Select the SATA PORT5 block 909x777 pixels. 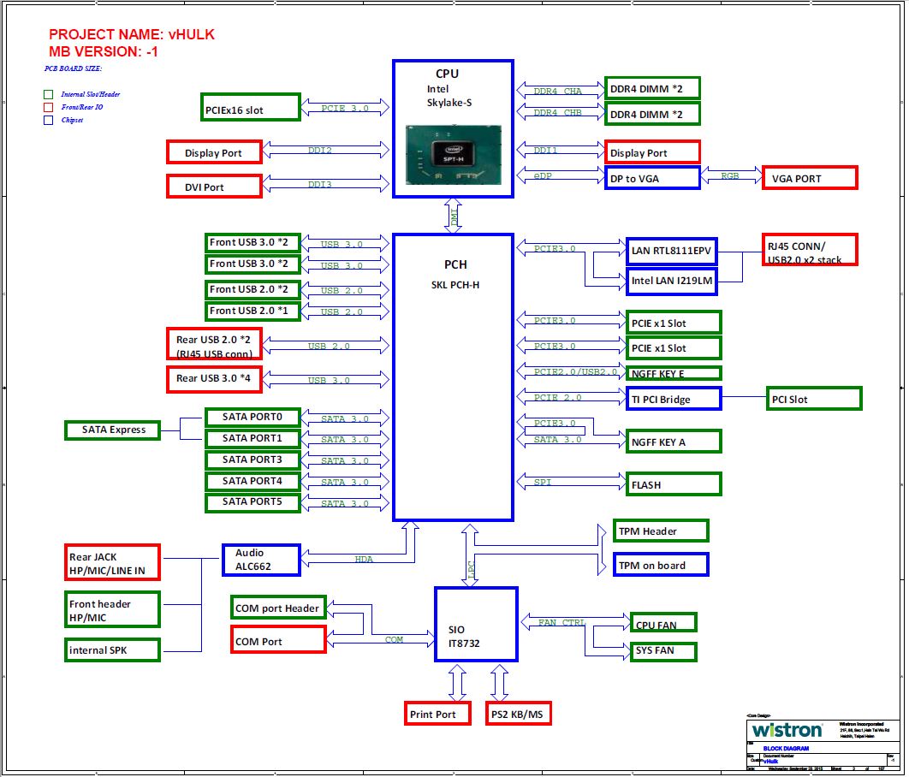pos(253,502)
